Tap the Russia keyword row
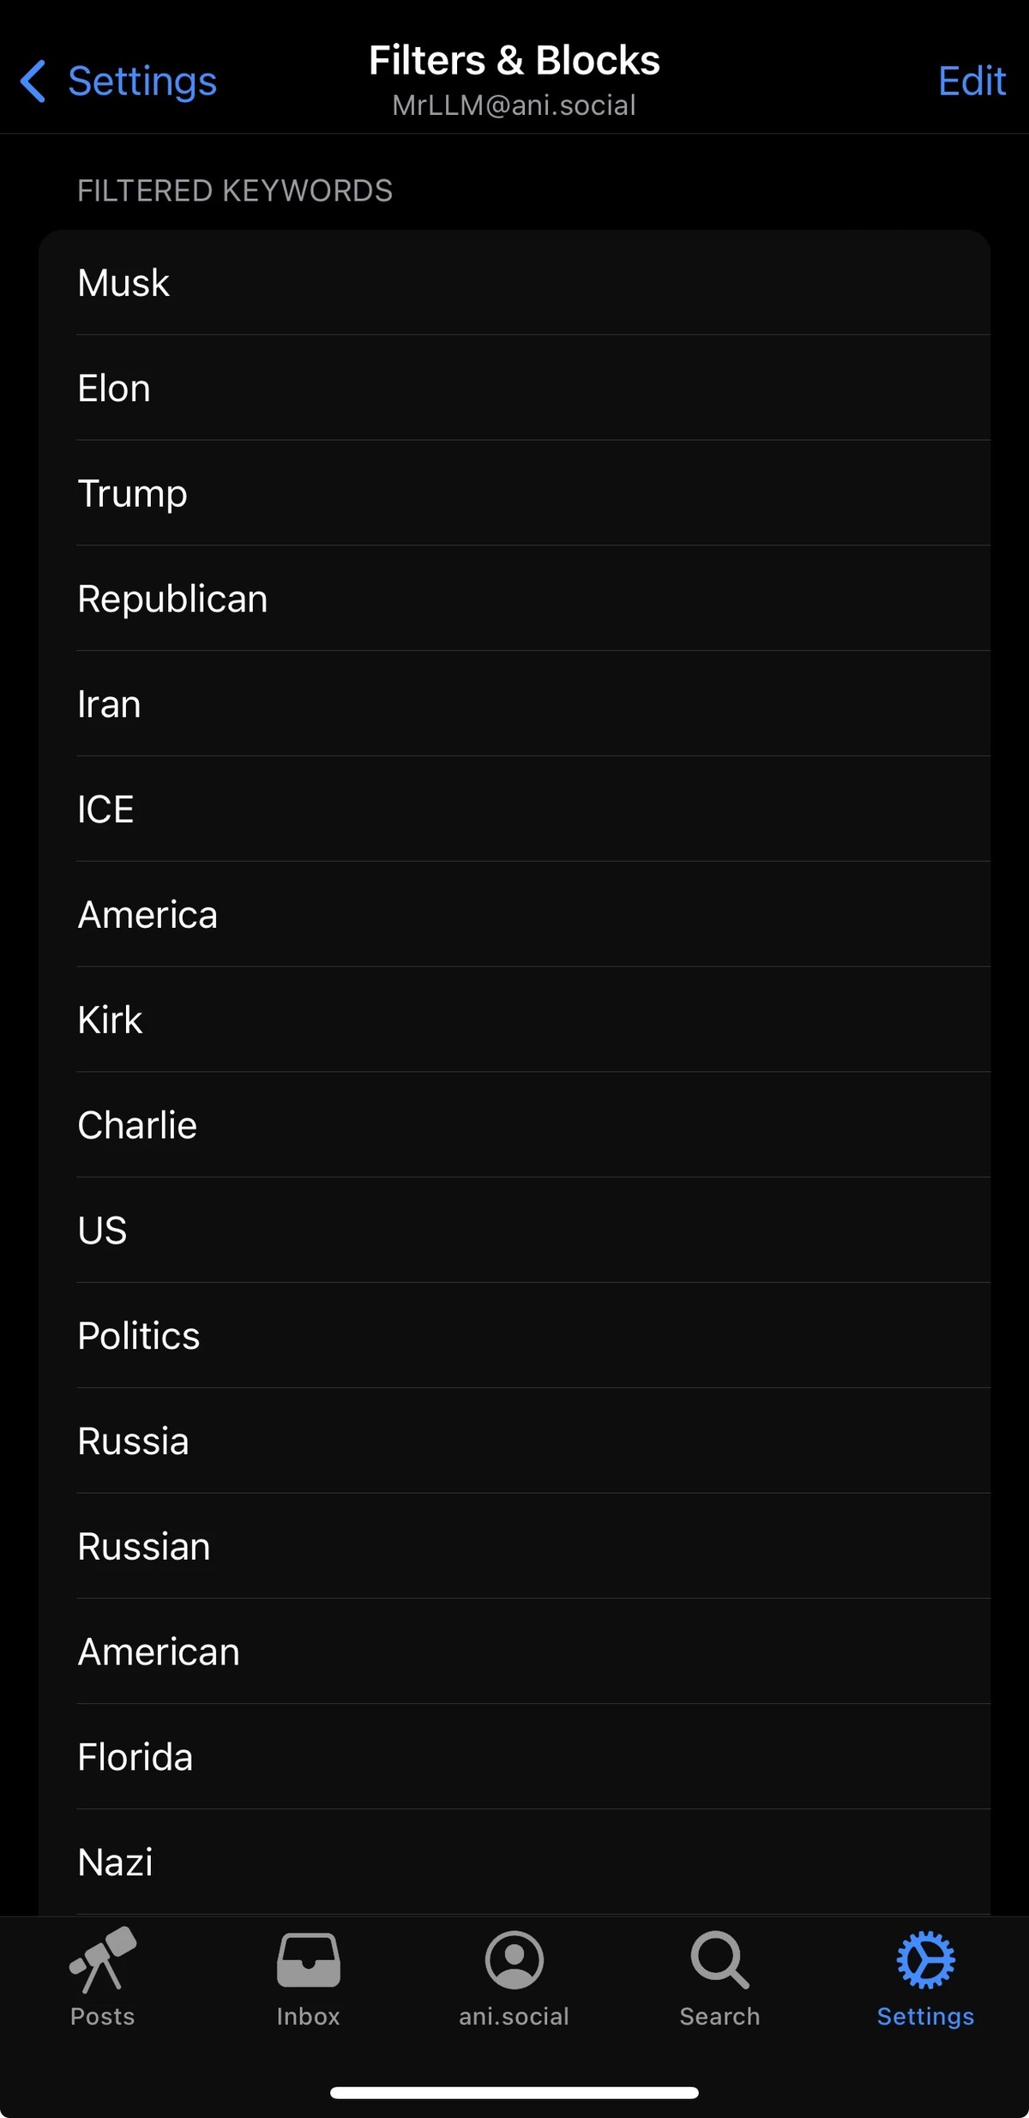 [514, 1441]
